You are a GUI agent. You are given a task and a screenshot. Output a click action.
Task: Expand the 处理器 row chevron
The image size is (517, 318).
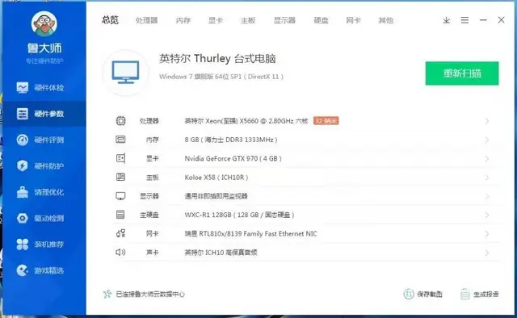pyautogui.click(x=487, y=121)
